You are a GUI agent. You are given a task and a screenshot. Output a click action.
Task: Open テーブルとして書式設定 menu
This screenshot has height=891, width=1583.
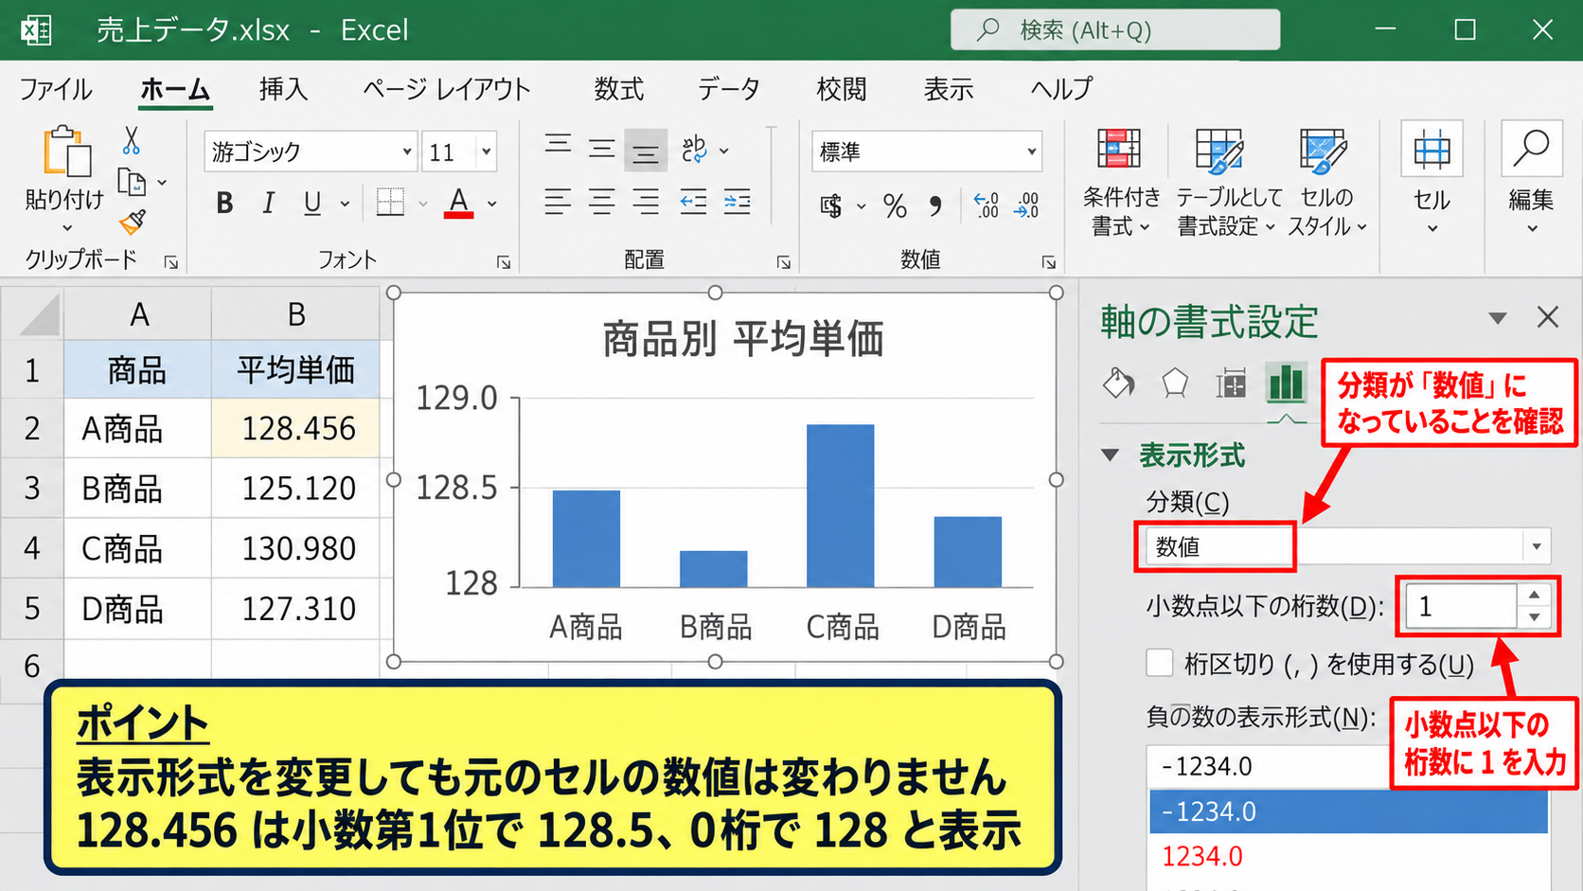tap(1228, 183)
